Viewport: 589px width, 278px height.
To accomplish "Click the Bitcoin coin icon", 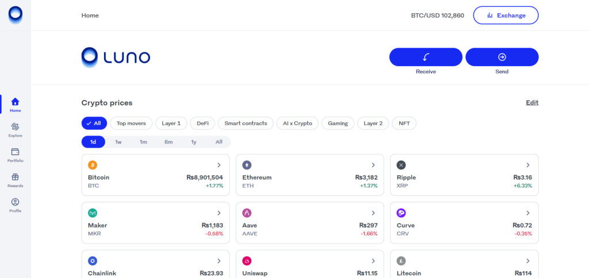I will (93, 165).
